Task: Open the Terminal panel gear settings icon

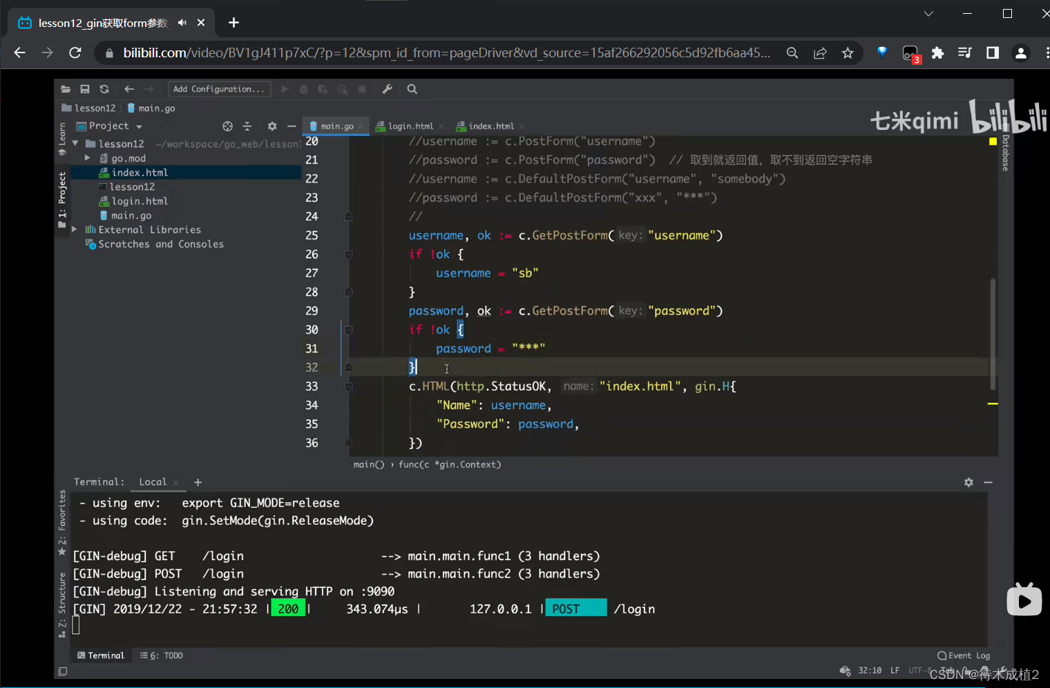Action: [968, 482]
